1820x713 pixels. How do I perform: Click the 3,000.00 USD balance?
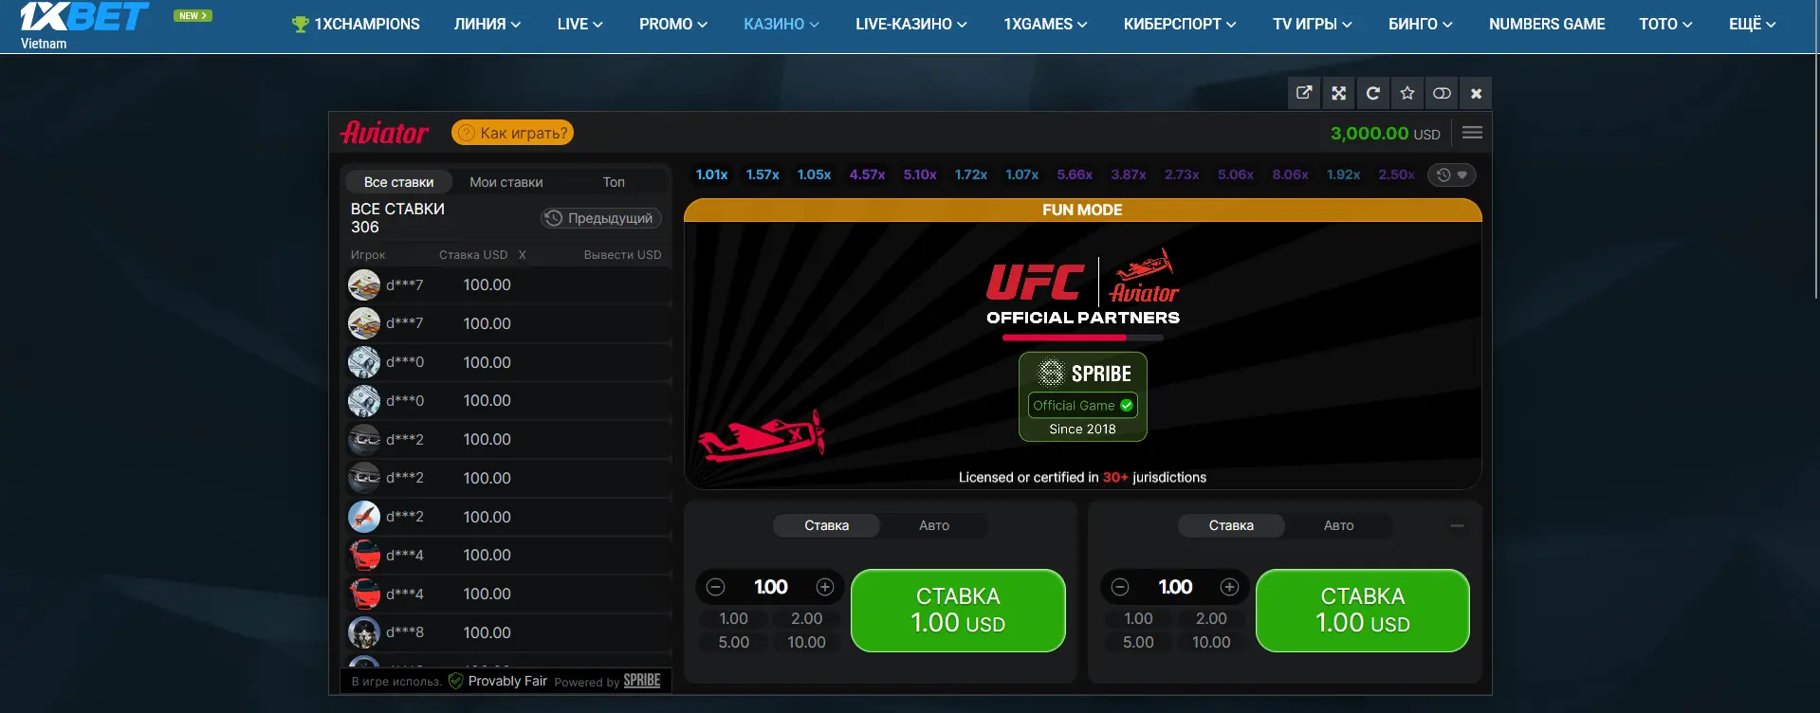[x=1385, y=134]
